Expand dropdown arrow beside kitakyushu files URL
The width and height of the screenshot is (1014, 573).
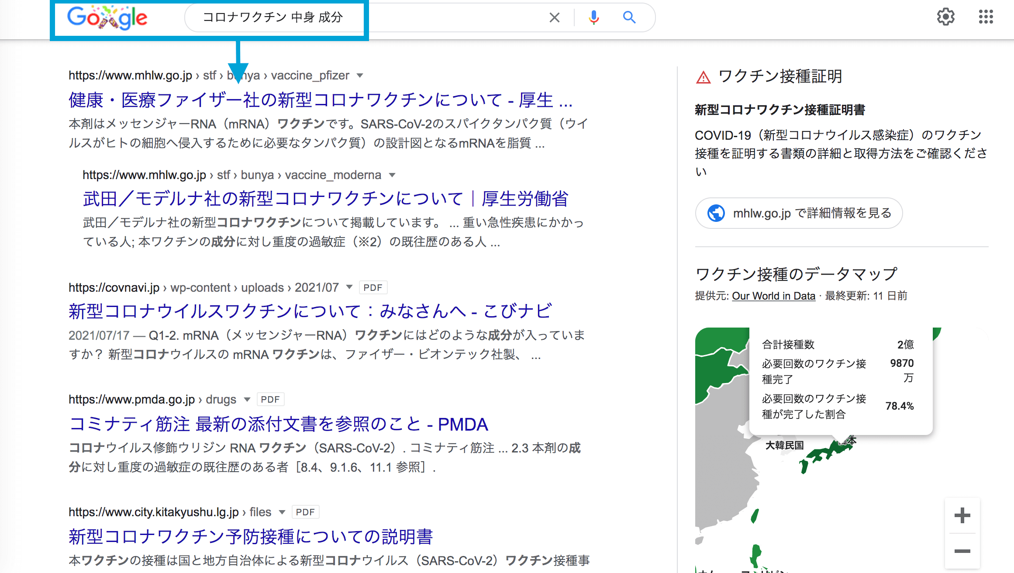point(282,512)
